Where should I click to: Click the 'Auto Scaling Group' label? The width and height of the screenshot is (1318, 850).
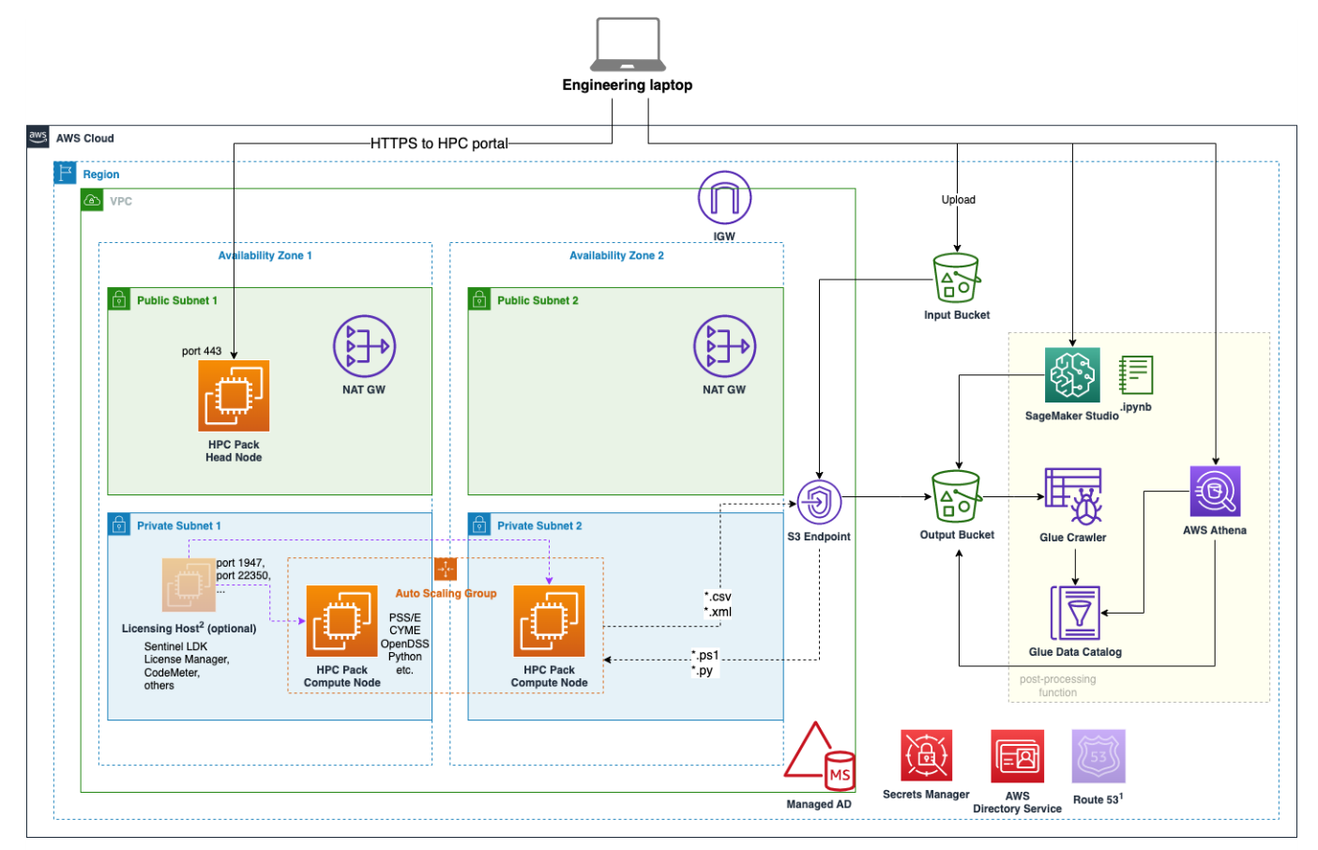click(x=447, y=593)
